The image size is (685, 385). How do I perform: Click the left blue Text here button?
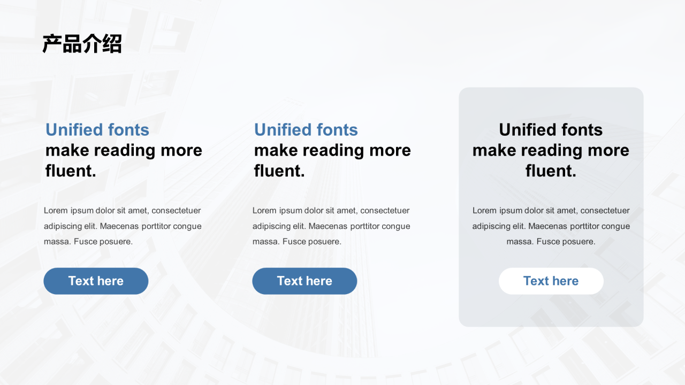pyautogui.click(x=96, y=281)
